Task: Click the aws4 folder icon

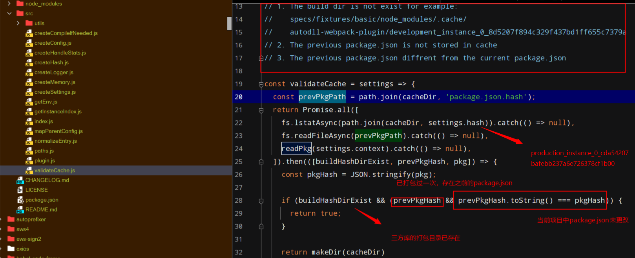Action: pos(11,229)
